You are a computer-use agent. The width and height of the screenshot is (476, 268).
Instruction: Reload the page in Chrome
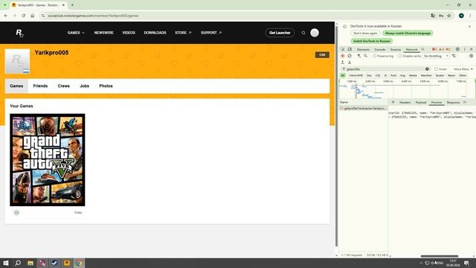[x=23, y=16]
